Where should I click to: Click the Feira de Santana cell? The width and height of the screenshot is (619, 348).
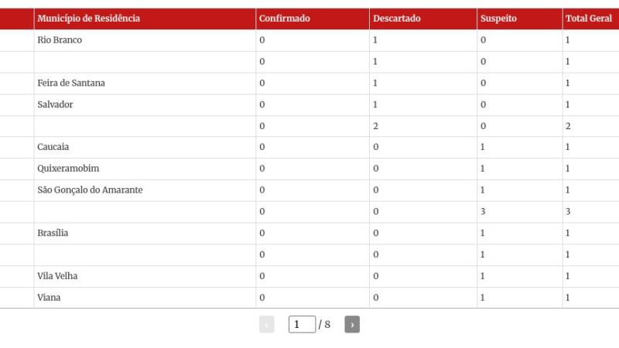[x=71, y=83]
